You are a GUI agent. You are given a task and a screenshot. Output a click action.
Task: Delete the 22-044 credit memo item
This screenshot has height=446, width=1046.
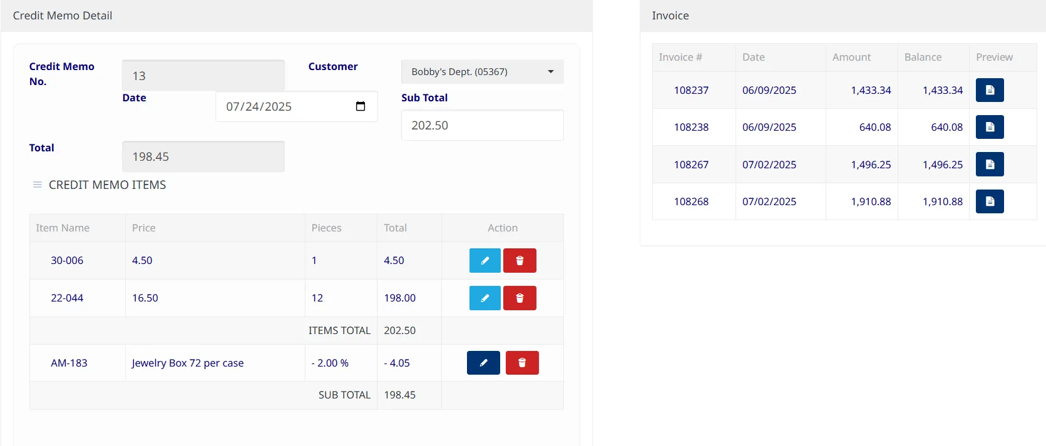coord(520,298)
